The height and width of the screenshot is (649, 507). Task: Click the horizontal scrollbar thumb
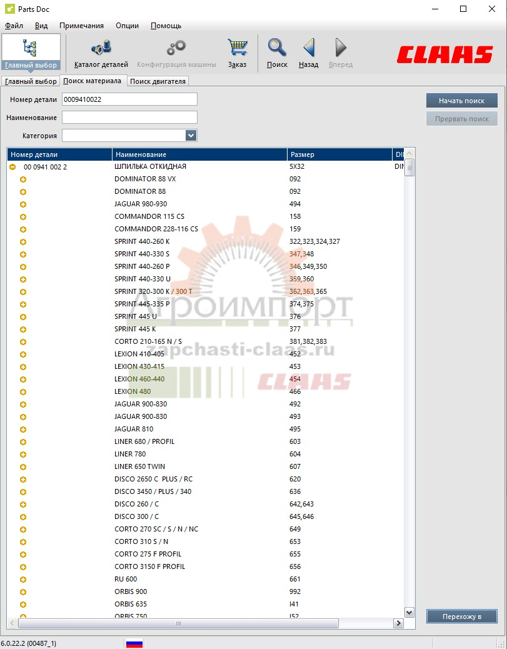point(178,623)
